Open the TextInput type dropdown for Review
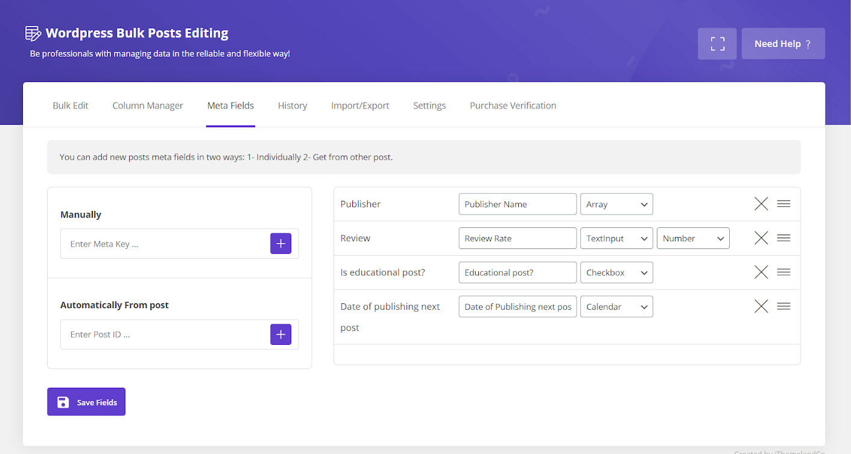Screen dimensions: 851x454 click(x=616, y=238)
